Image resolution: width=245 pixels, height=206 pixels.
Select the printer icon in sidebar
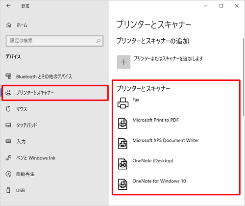(8, 93)
